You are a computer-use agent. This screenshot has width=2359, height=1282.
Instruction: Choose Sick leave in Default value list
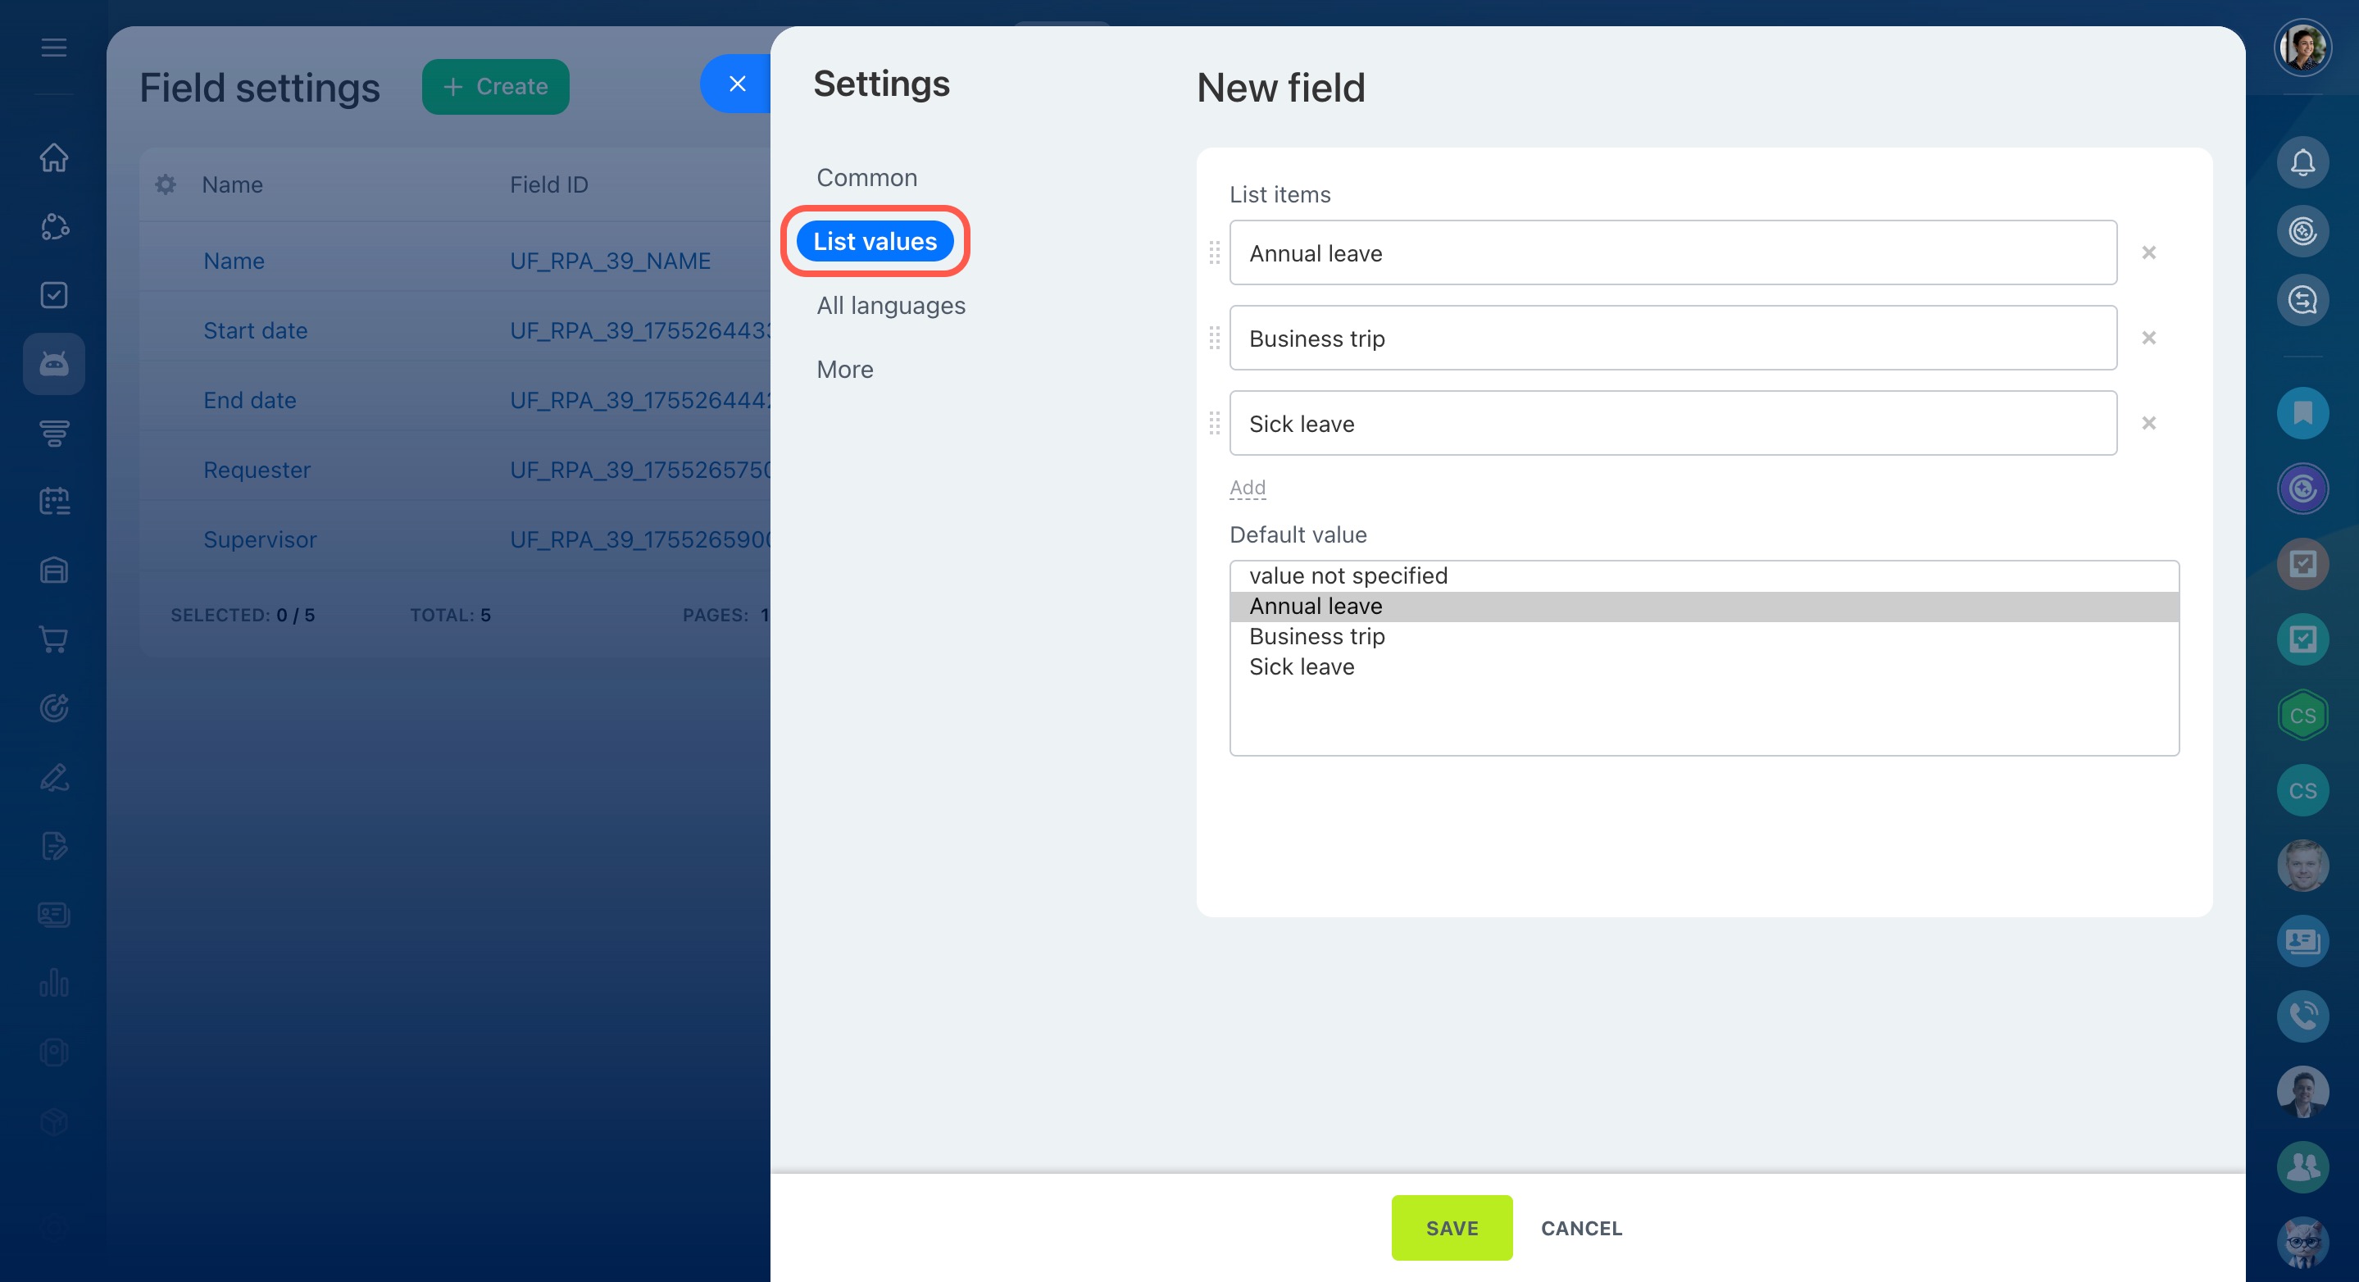(1302, 666)
